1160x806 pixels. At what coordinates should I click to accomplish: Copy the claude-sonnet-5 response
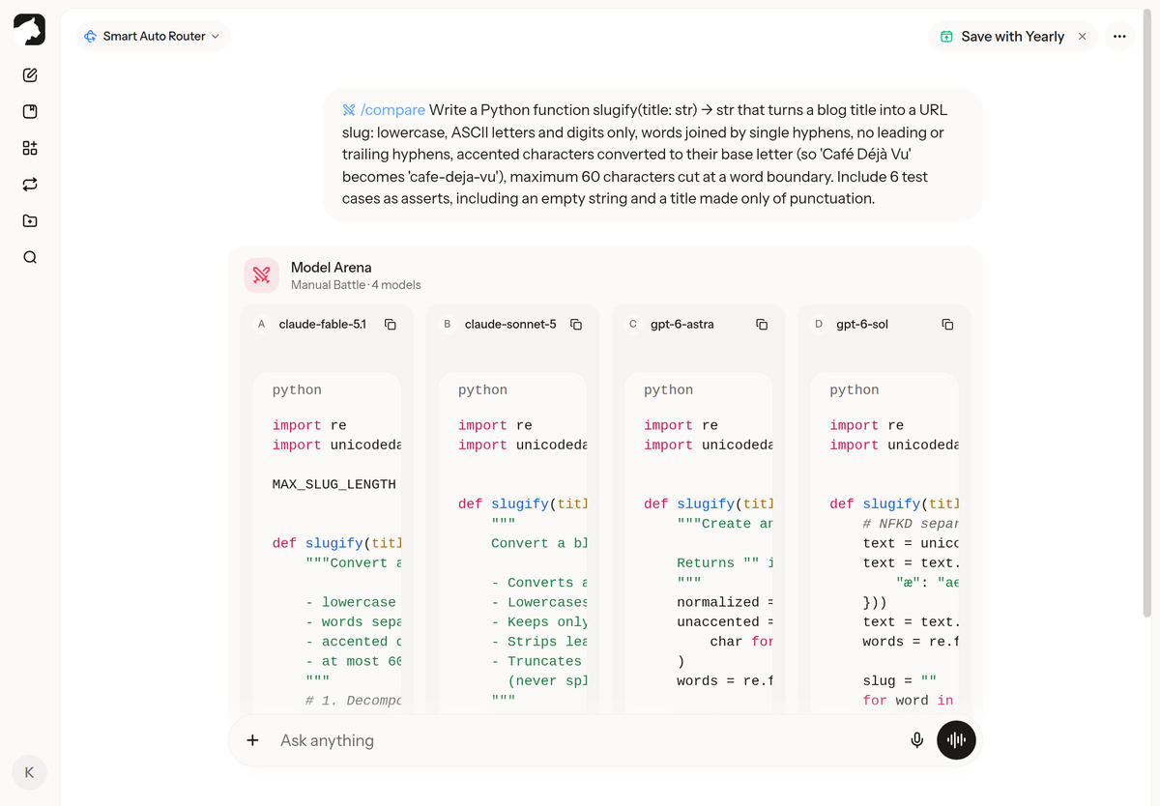point(576,325)
